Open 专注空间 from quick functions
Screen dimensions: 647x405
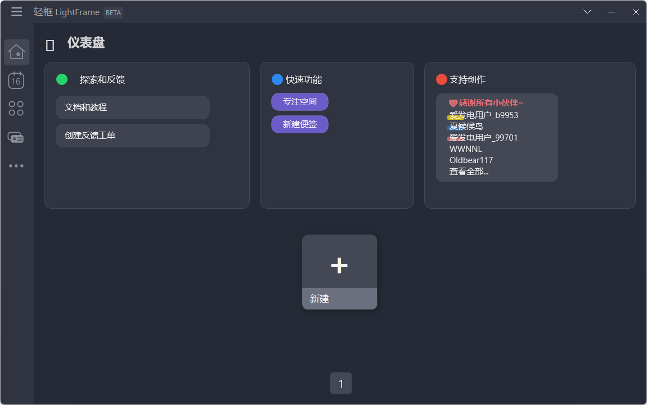(x=300, y=102)
